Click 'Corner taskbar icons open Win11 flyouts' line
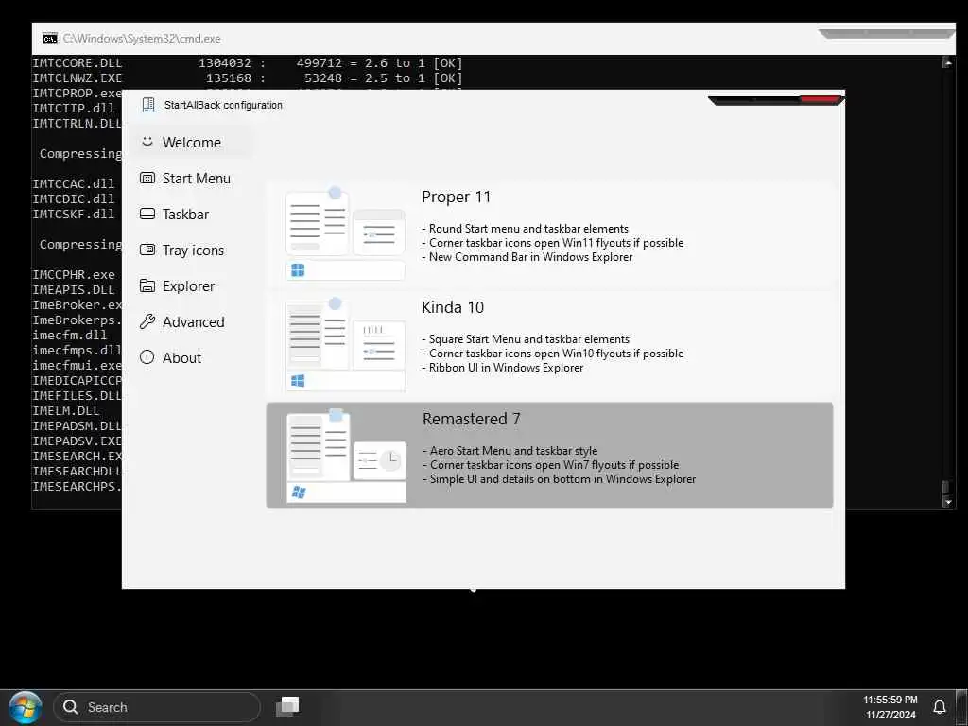 552,243
